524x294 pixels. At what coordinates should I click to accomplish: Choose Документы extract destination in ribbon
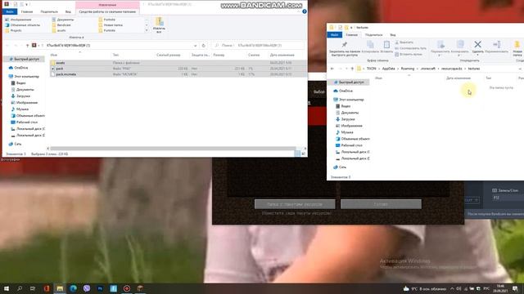(x=63, y=20)
